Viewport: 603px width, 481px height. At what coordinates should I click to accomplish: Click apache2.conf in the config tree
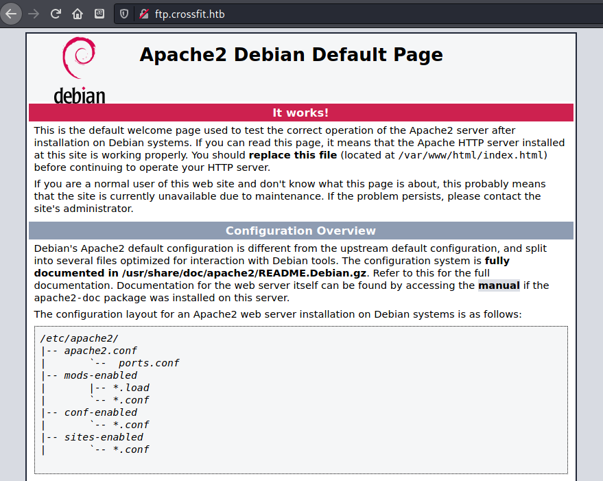[x=101, y=351]
